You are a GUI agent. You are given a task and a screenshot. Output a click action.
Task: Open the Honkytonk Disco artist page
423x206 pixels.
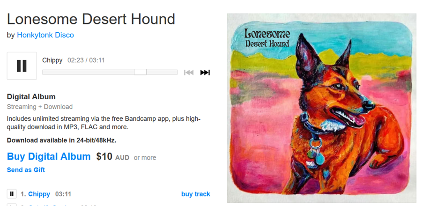[x=45, y=35]
